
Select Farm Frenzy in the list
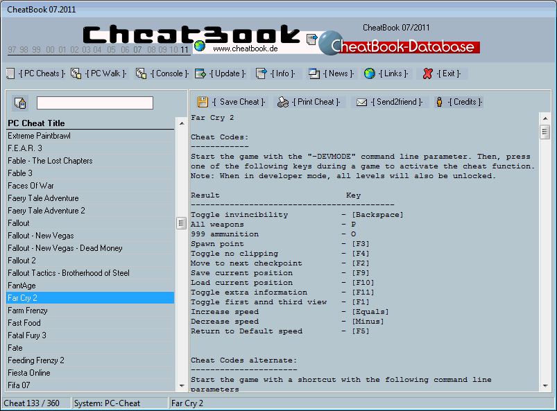click(91, 311)
